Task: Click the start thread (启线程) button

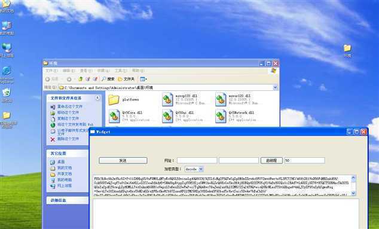Action: (x=271, y=161)
